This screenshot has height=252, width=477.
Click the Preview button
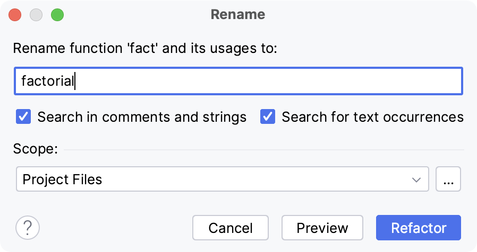(322, 228)
